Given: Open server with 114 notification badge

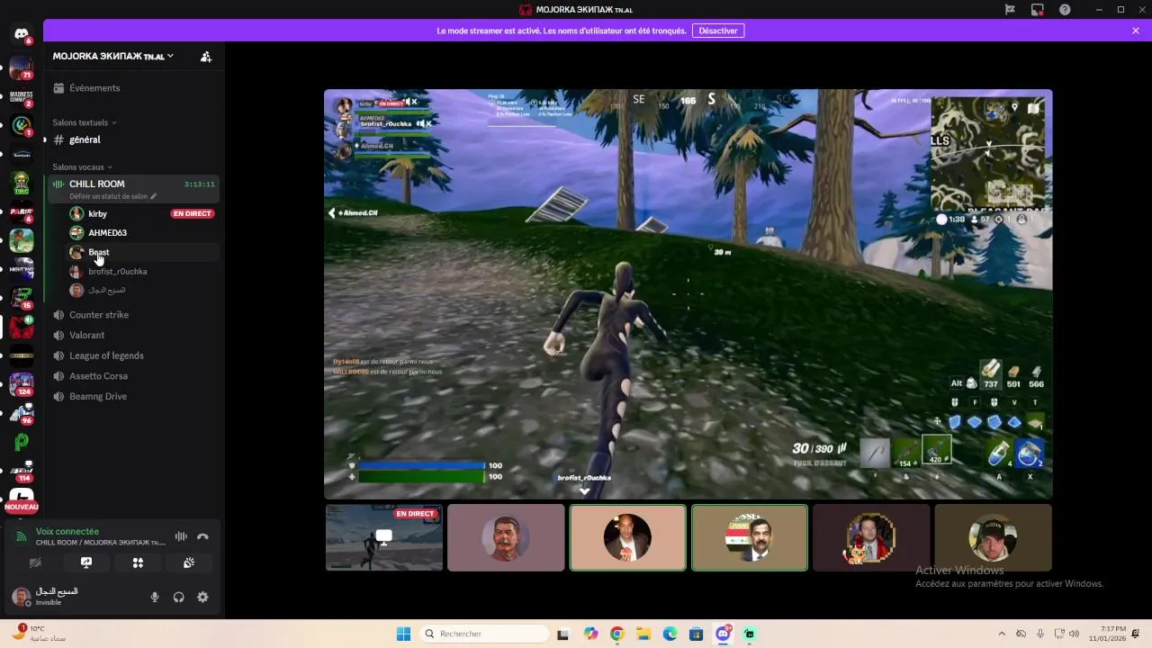Looking at the screenshot, I should tap(21, 471).
